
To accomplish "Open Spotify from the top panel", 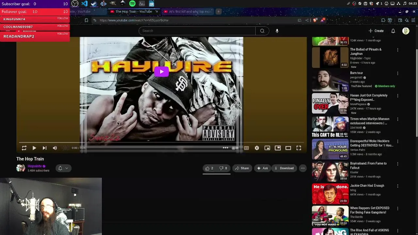I will (x=132, y=4).
